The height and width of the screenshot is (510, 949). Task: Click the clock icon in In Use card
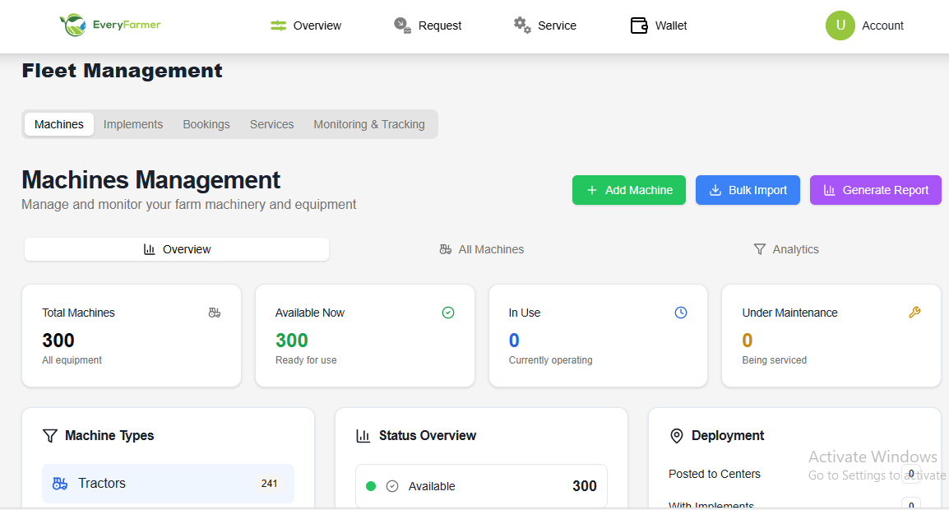point(681,313)
